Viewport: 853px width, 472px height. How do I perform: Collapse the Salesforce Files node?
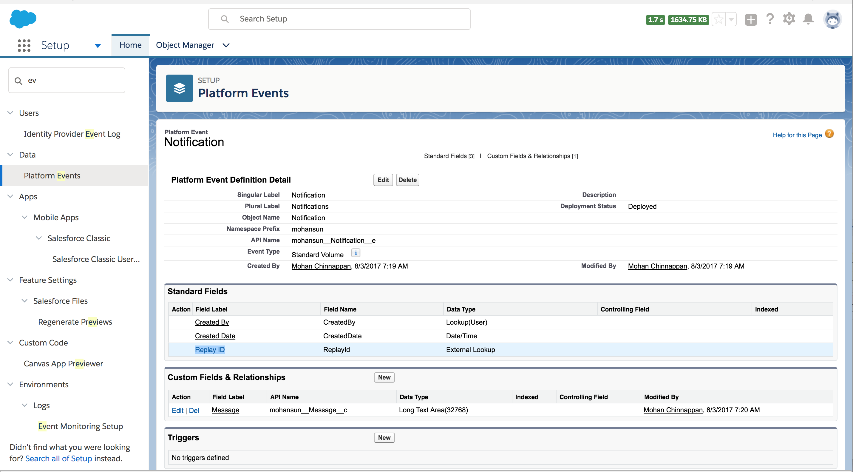(x=24, y=301)
